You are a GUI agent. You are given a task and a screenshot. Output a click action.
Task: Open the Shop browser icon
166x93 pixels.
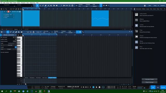click(136, 42)
